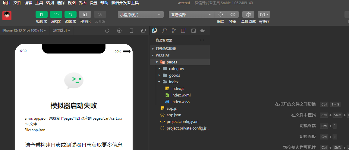Viewport: 349px width, 150px height.
Task: Click the simulator battery icon
Action: pos(126,51)
